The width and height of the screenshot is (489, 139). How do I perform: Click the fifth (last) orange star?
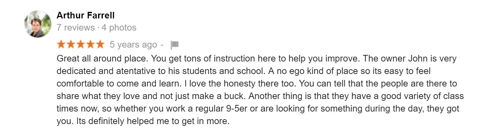pyautogui.click(x=100, y=44)
